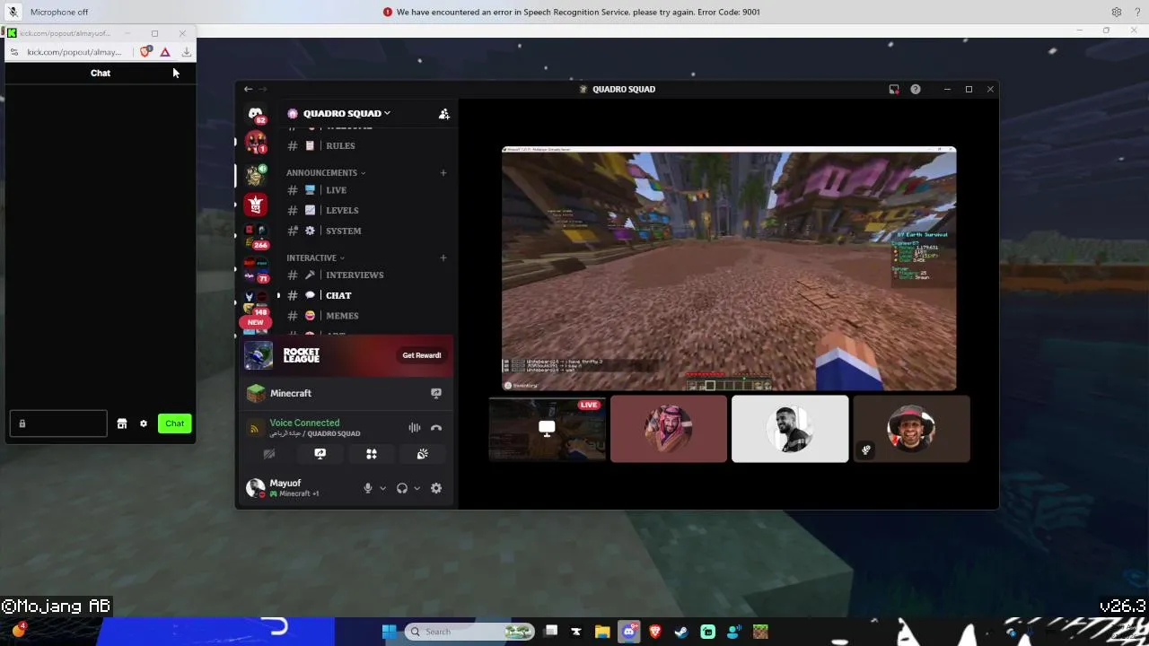
Task: Click the Rocket League Get Reward button
Action: pyautogui.click(x=422, y=355)
